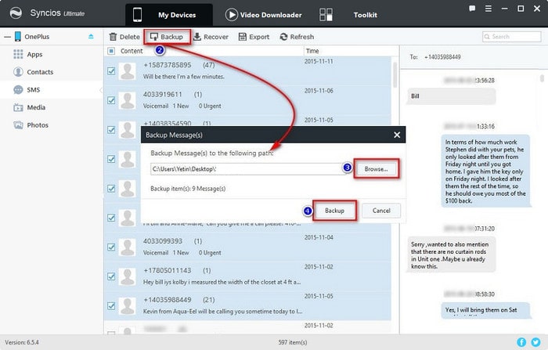Screen dimensions: 548x350
Task: Cancel the backup dialog
Action: [381, 211]
